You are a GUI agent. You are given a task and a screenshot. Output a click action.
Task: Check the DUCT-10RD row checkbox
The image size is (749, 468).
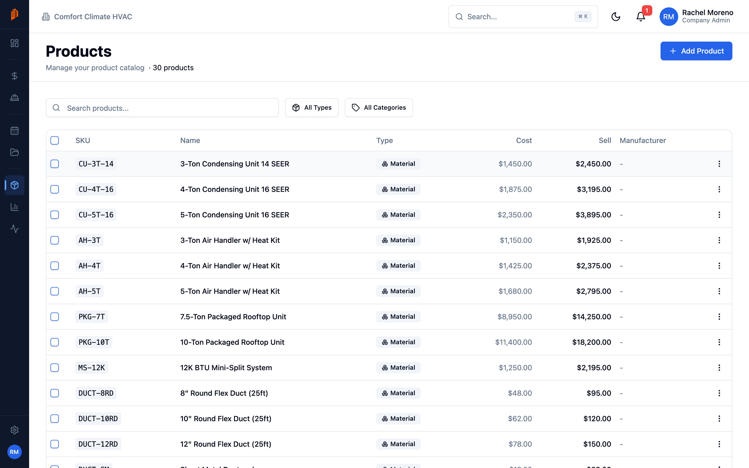pyautogui.click(x=55, y=419)
